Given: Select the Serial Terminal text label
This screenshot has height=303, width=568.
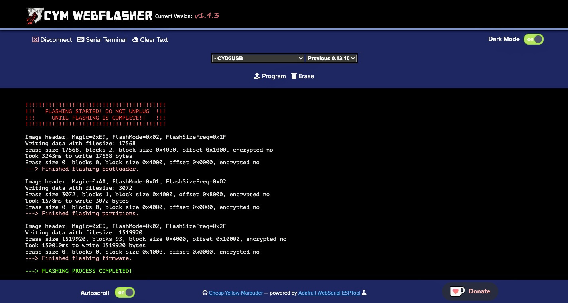Looking at the screenshot, I should click(x=106, y=40).
